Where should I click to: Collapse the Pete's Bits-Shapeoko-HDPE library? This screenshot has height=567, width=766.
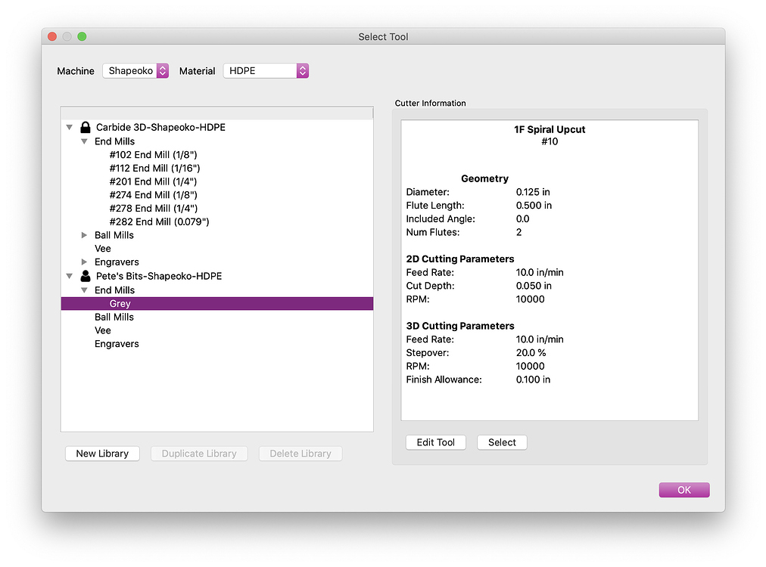(70, 276)
